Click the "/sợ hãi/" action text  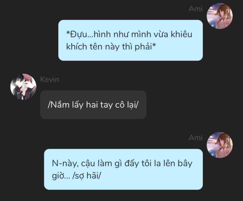pyautogui.click(x=87, y=176)
